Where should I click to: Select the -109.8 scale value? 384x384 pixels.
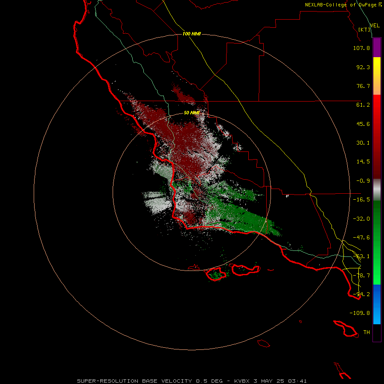click(360, 313)
